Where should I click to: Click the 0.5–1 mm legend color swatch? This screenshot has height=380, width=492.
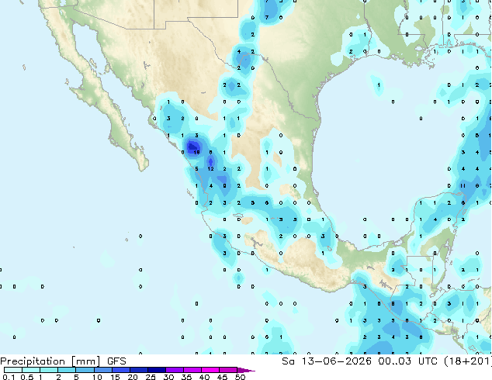(31, 370)
